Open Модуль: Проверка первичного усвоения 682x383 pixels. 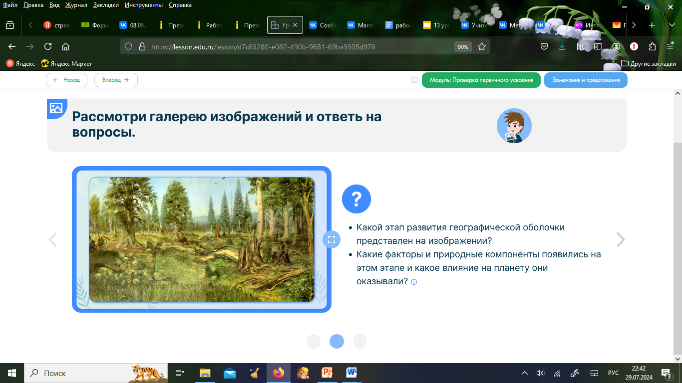pyautogui.click(x=481, y=80)
